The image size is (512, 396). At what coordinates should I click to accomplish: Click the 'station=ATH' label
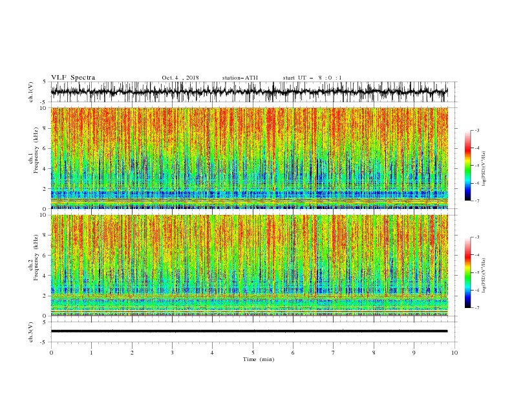click(240, 78)
